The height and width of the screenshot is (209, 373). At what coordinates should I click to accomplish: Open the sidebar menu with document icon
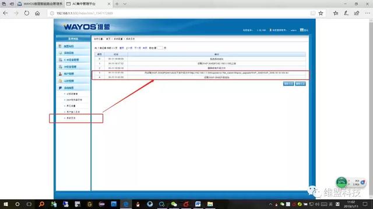coord(73,46)
